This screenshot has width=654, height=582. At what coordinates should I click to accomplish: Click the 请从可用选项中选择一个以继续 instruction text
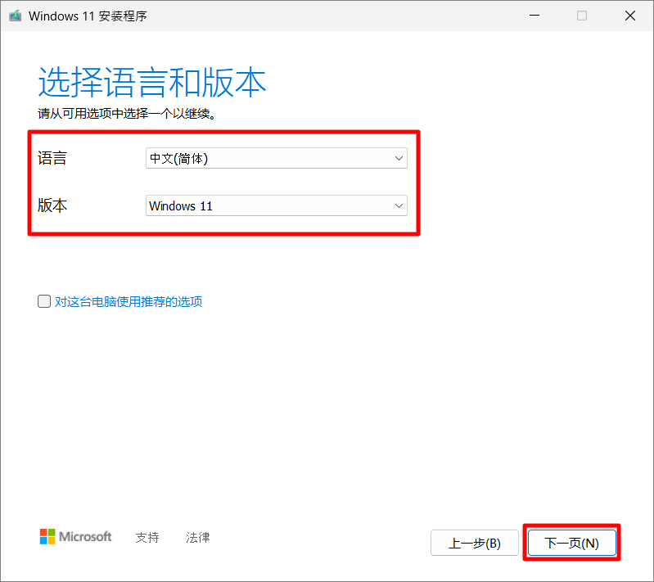127,114
